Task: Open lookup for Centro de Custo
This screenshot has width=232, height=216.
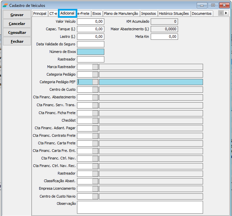Action: (95, 89)
